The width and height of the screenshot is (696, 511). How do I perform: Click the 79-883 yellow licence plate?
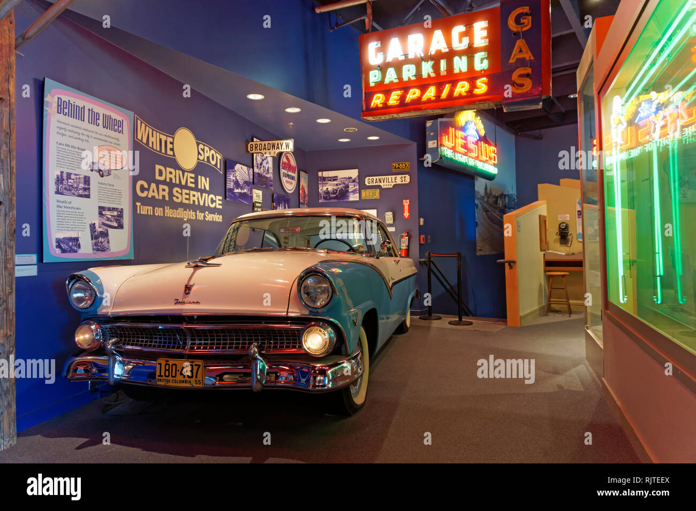click(x=400, y=166)
